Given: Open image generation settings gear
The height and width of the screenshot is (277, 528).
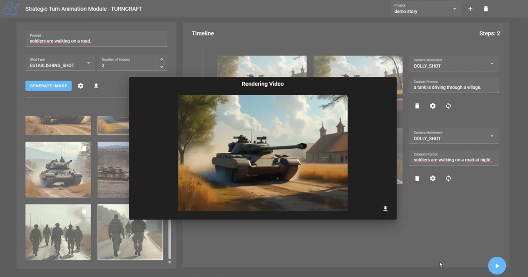Looking at the screenshot, I should pos(80,86).
